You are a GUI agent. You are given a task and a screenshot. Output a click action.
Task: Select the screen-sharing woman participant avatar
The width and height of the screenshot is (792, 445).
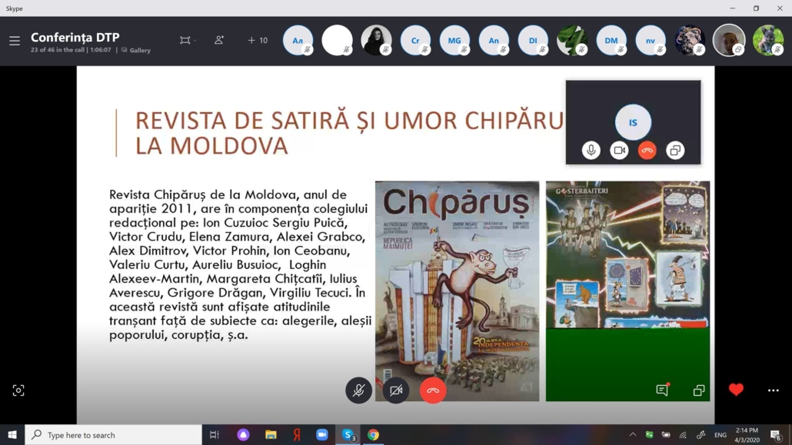(728, 41)
